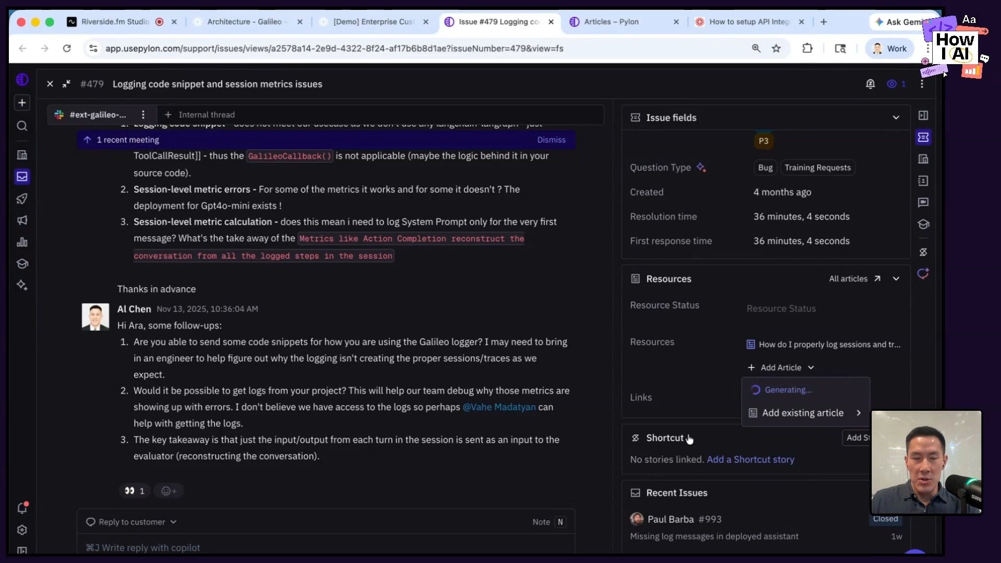Open Reply to customer dropdown
Screen dimensions: 1001x563
[131, 522]
